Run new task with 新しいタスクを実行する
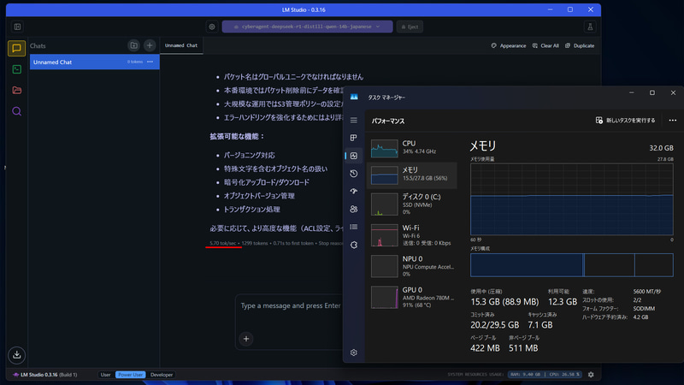The width and height of the screenshot is (684, 385). pos(625,121)
